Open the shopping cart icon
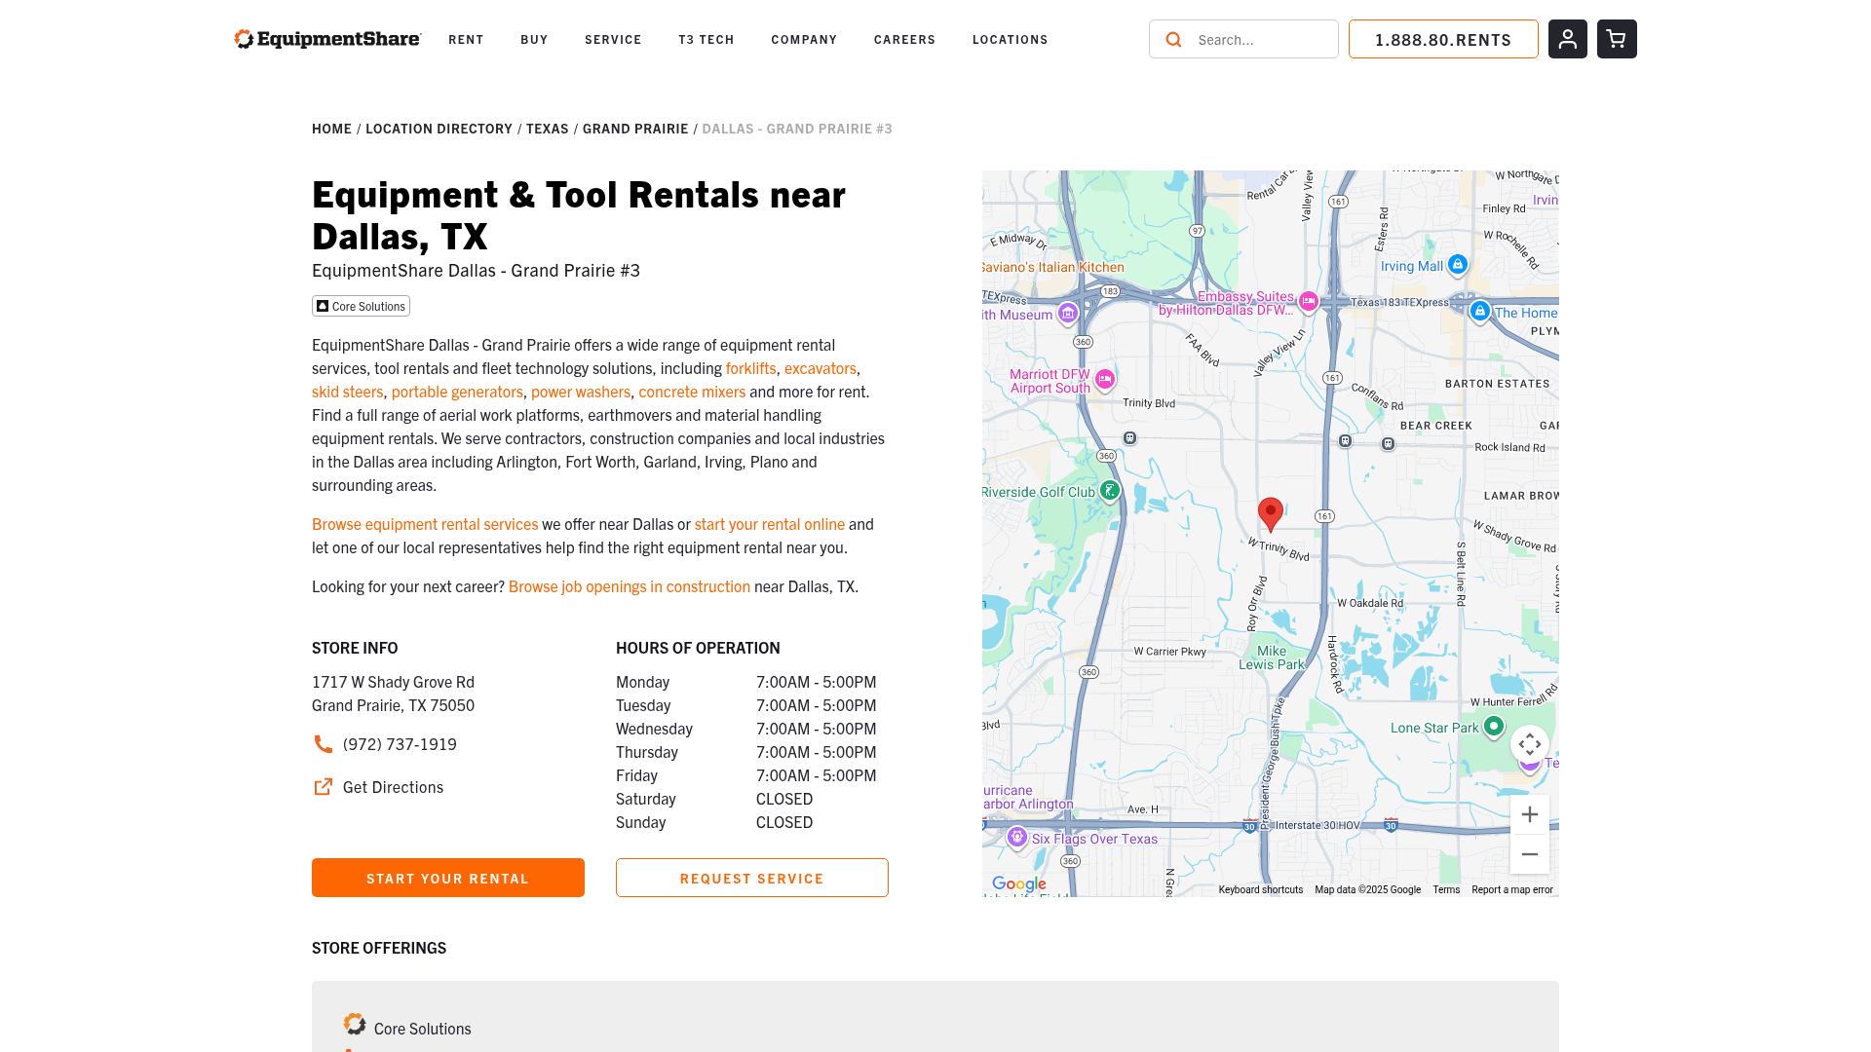The width and height of the screenshot is (1871, 1052). [x=1617, y=39]
